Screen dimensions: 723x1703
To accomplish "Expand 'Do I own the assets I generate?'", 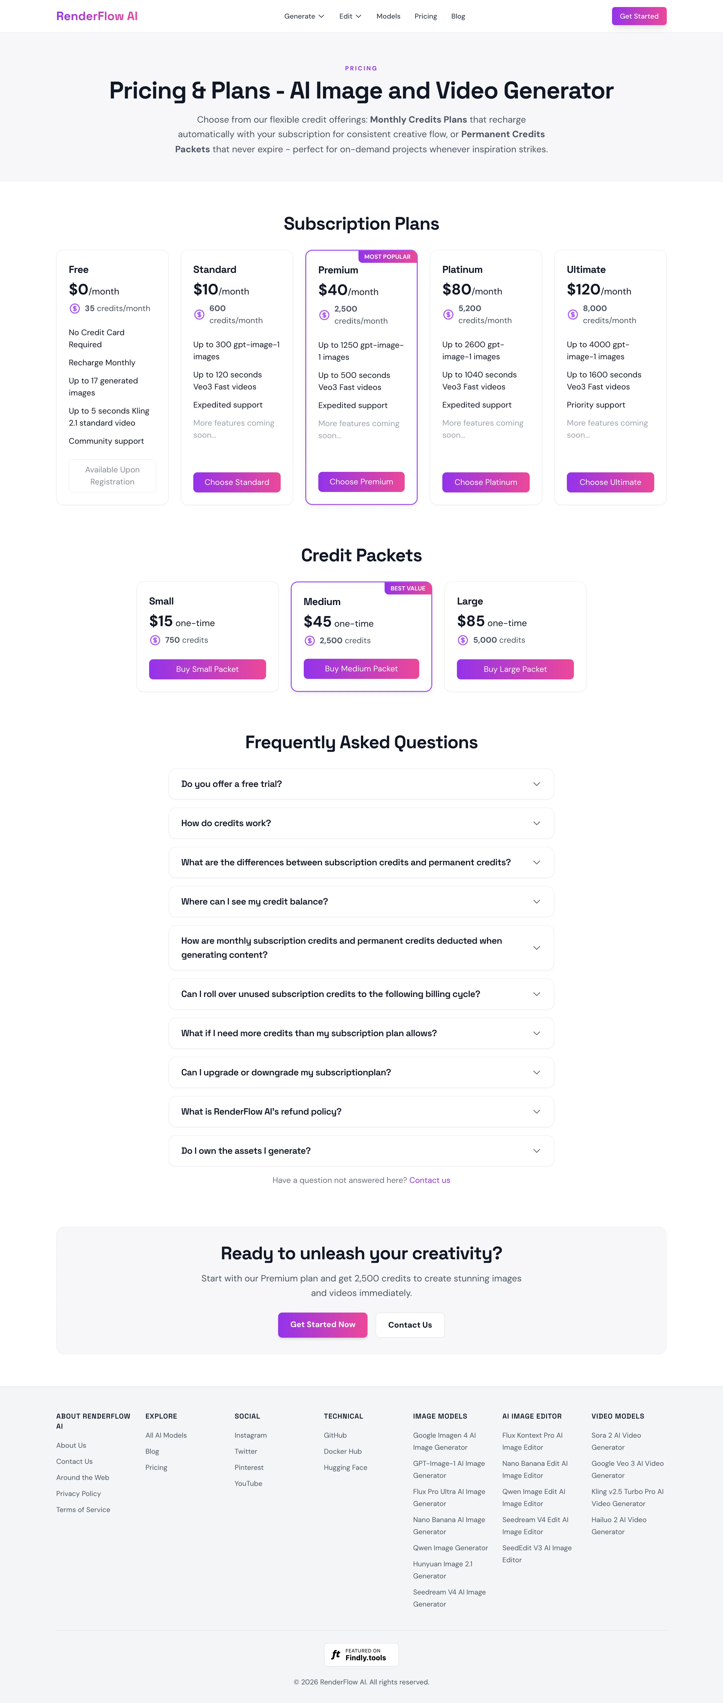I will [x=361, y=1151].
